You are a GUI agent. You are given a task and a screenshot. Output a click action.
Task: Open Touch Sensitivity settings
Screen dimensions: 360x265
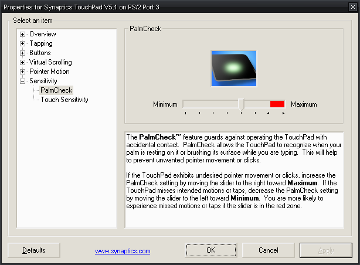click(64, 100)
